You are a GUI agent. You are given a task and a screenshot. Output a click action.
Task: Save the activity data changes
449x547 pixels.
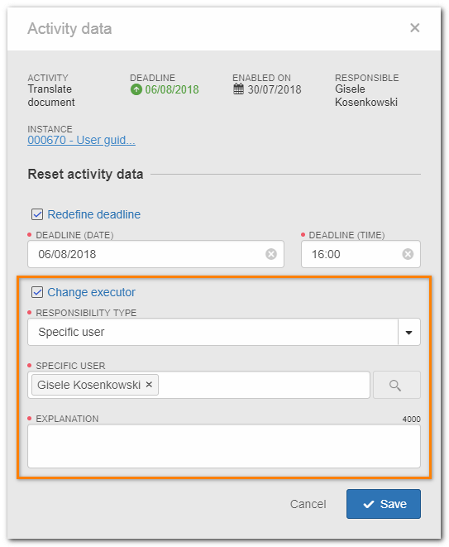tap(384, 504)
